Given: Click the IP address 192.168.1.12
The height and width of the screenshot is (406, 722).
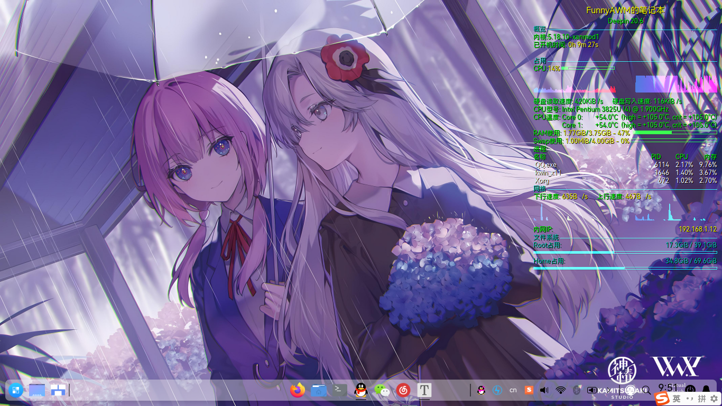Looking at the screenshot, I should [x=698, y=229].
